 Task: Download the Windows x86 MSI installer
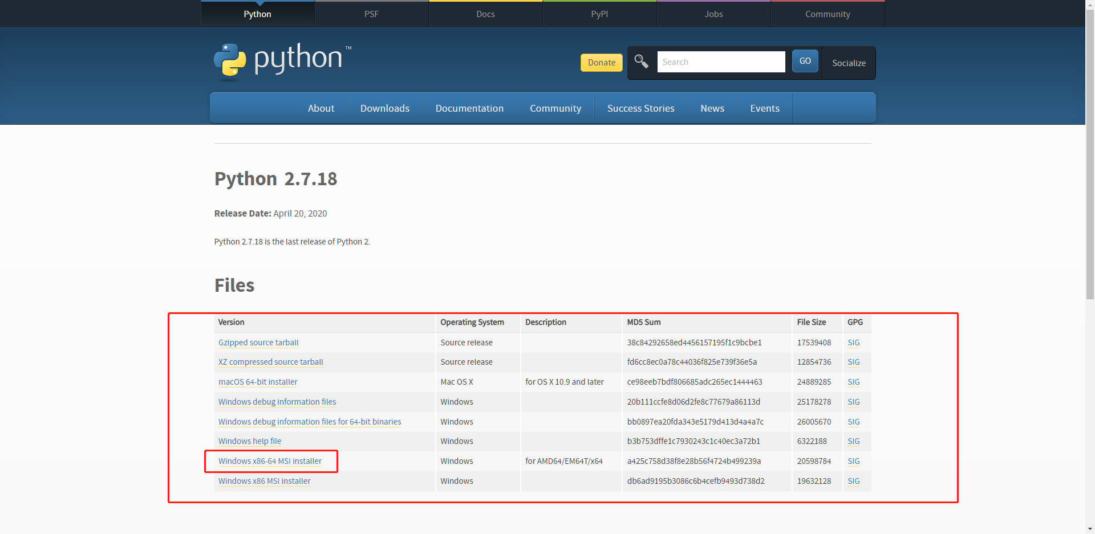tap(265, 481)
